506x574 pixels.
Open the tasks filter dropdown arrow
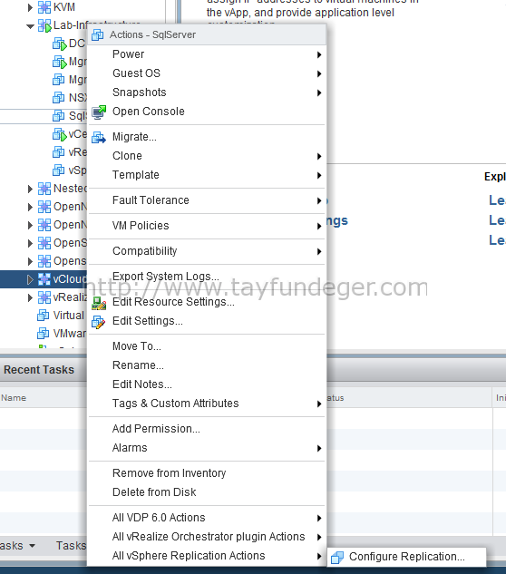point(33,546)
